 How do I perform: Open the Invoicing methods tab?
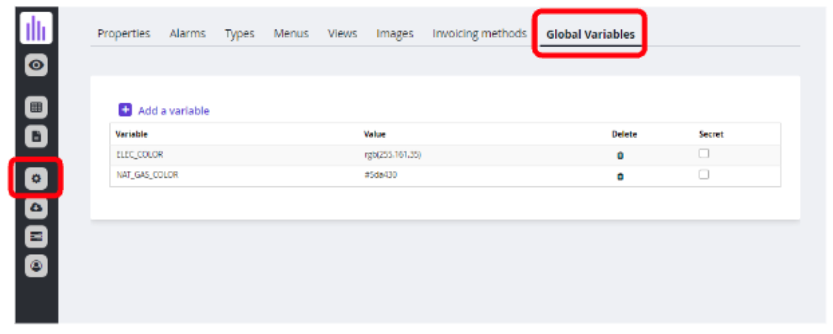click(x=479, y=34)
